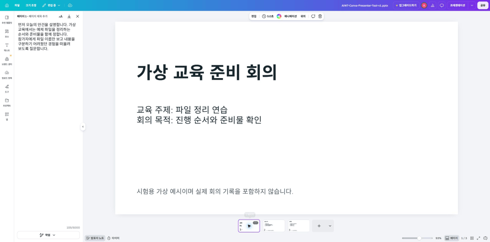Click the add comment refresh-plus icon
Screen dimensions: 490x242
pos(313,16)
